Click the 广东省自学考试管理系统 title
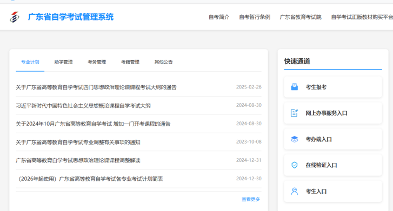This screenshot has width=393, height=211. point(71,17)
